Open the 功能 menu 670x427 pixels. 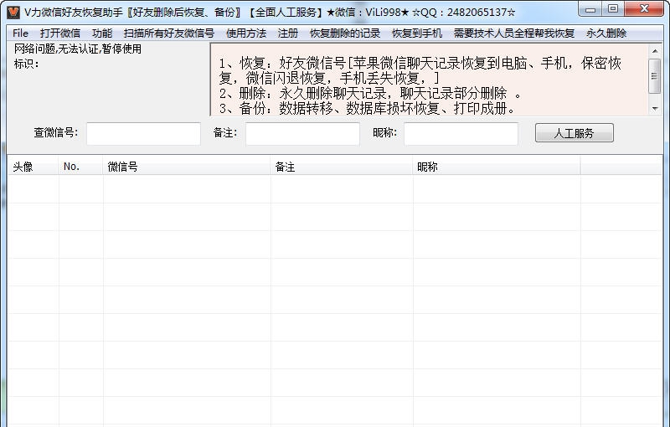[102, 33]
